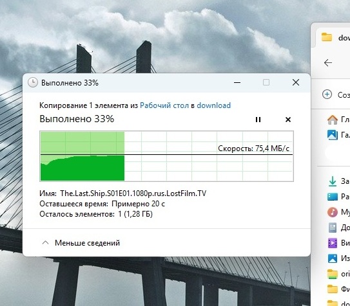This screenshot has width=350, height=306.
Task: Click the 'Примерно 20 с' remaining time
Action: (138, 204)
